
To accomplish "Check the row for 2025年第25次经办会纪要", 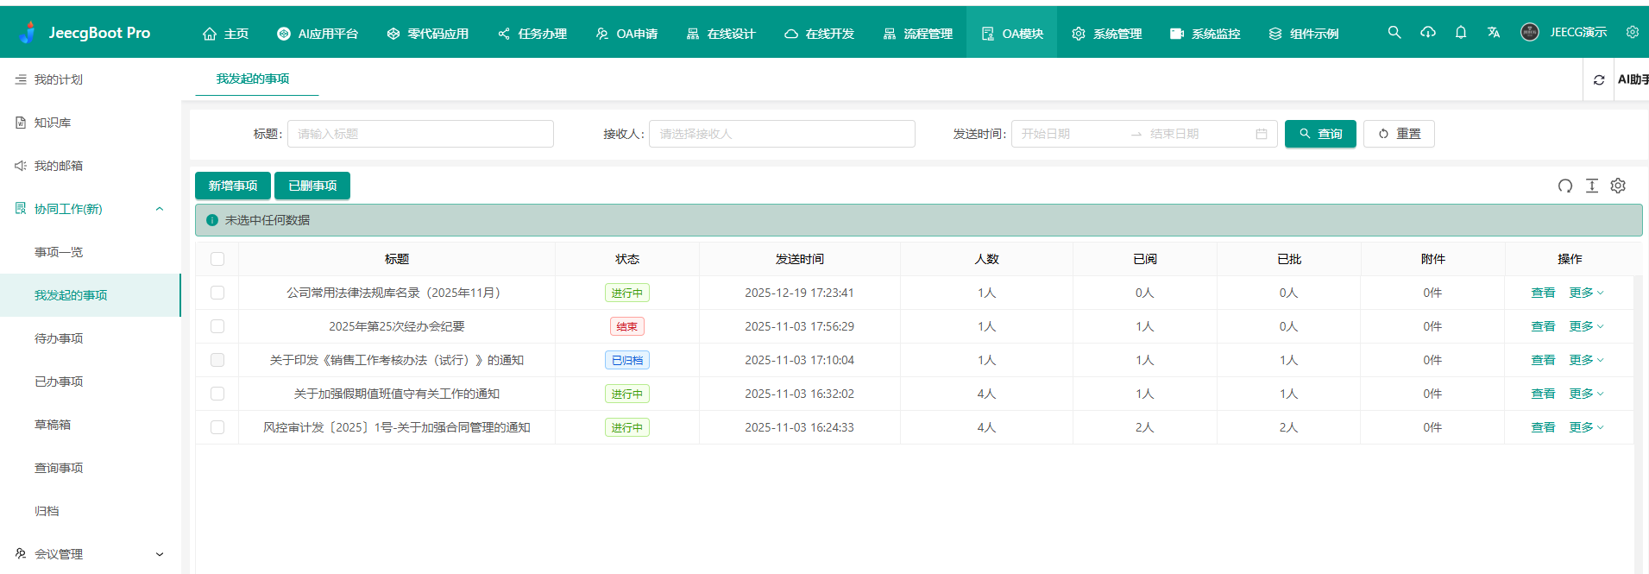I will 217,326.
